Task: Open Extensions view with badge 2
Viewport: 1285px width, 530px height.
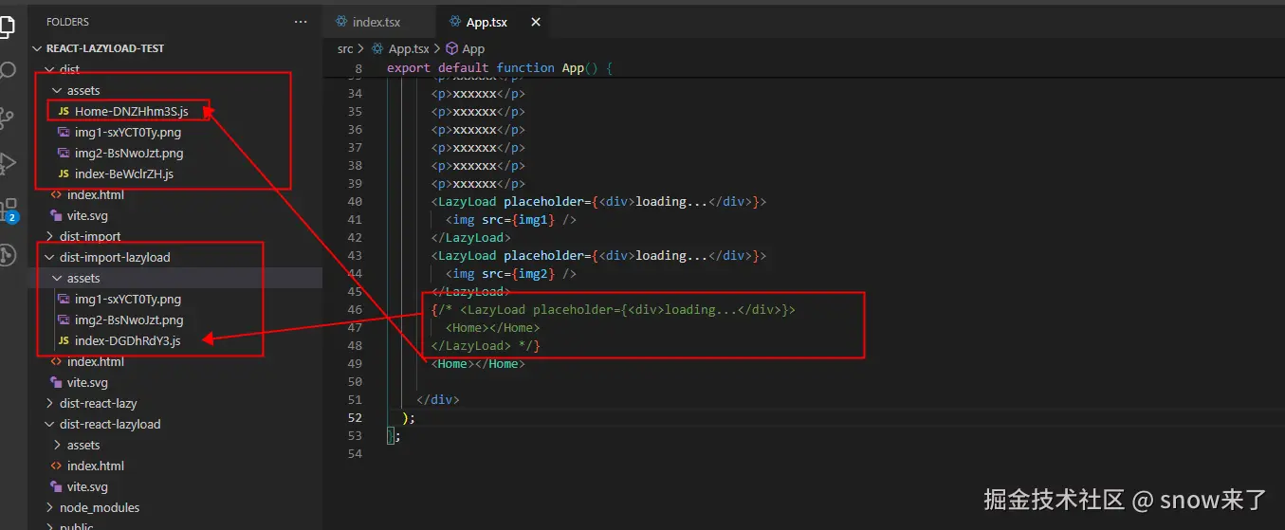Action: point(8,210)
